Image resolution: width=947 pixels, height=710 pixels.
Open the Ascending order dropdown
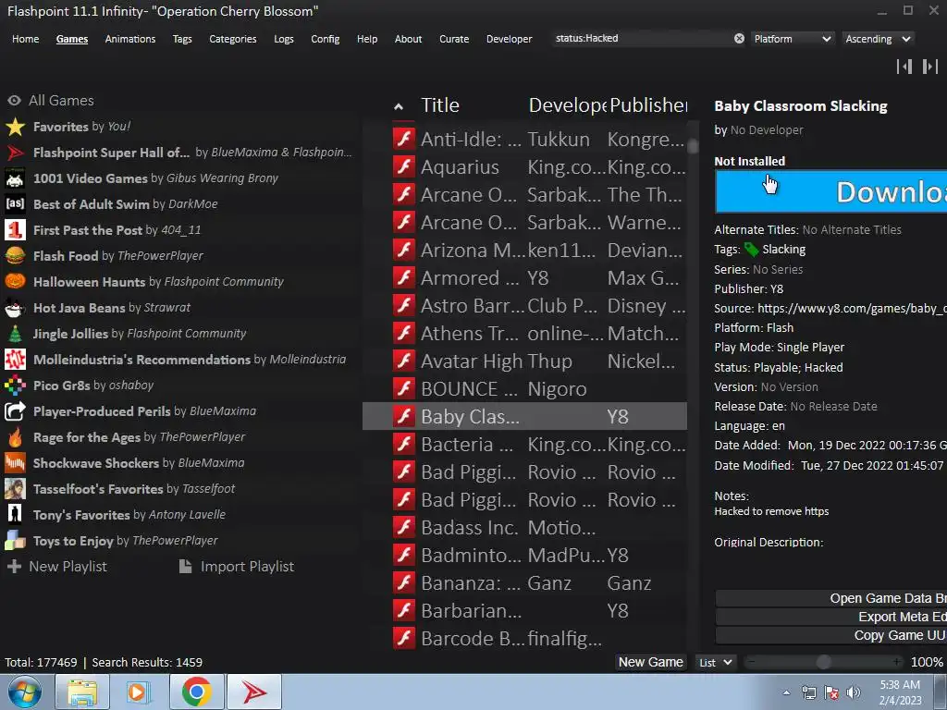tap(878, 39)
